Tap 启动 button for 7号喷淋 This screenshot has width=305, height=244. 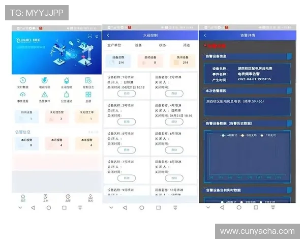point(127,178)
